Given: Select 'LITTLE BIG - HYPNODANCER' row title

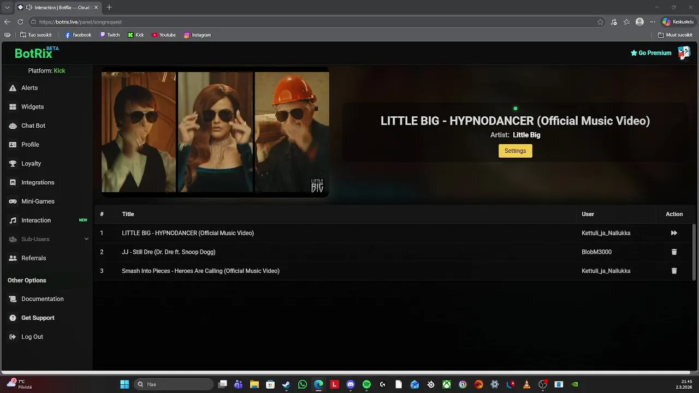Looking at the screenshot, I should 188,233.
